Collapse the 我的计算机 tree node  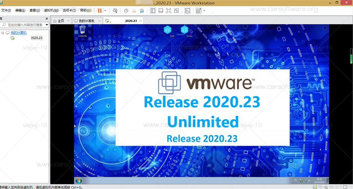point(3,33)
